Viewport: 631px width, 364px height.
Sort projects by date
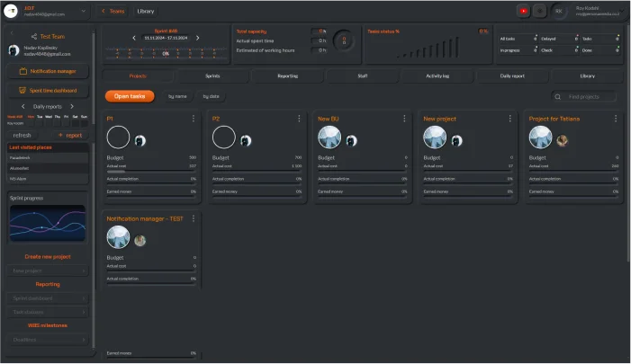click(212, 96)
